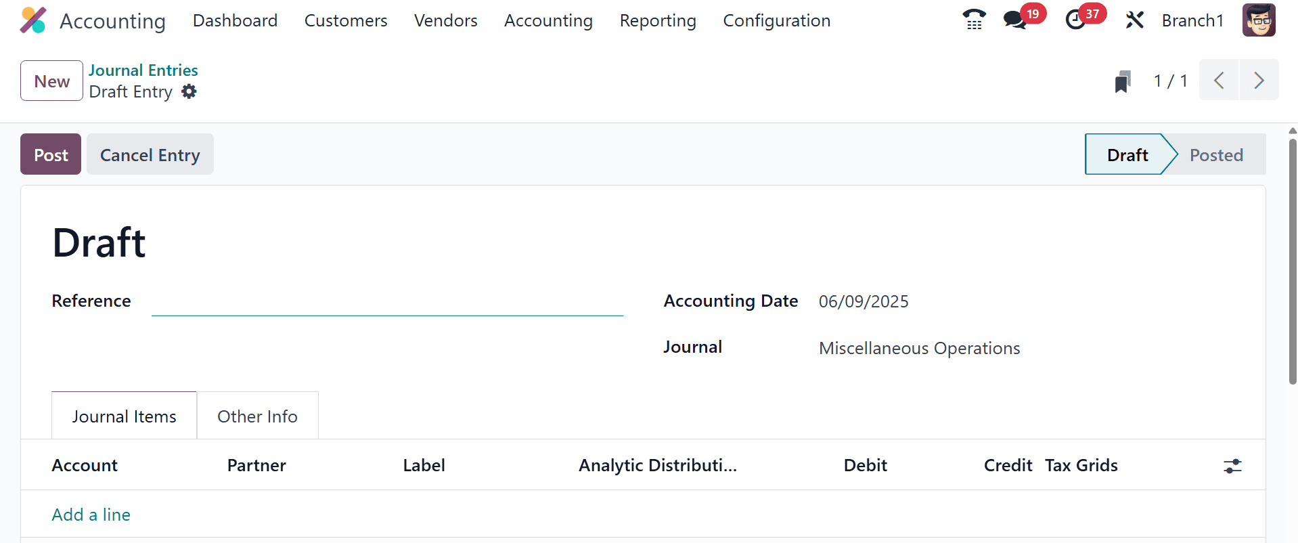Click the Account column header

pyautogui.click(x=85, y=465)
